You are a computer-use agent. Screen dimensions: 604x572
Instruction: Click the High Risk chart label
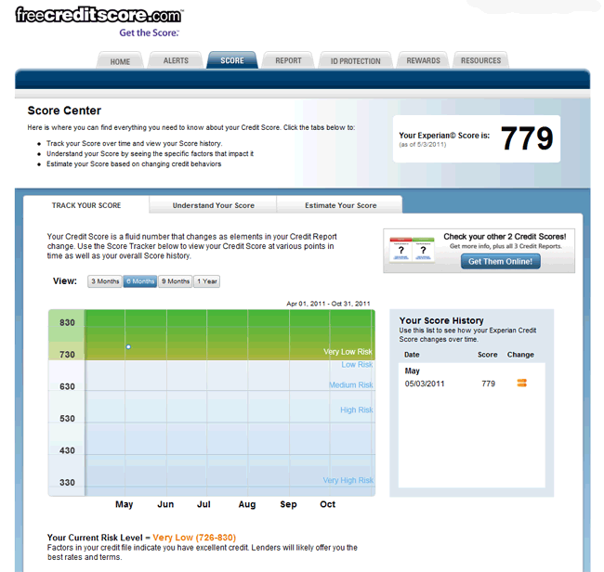pyautogui.click(x=356, y=409)
